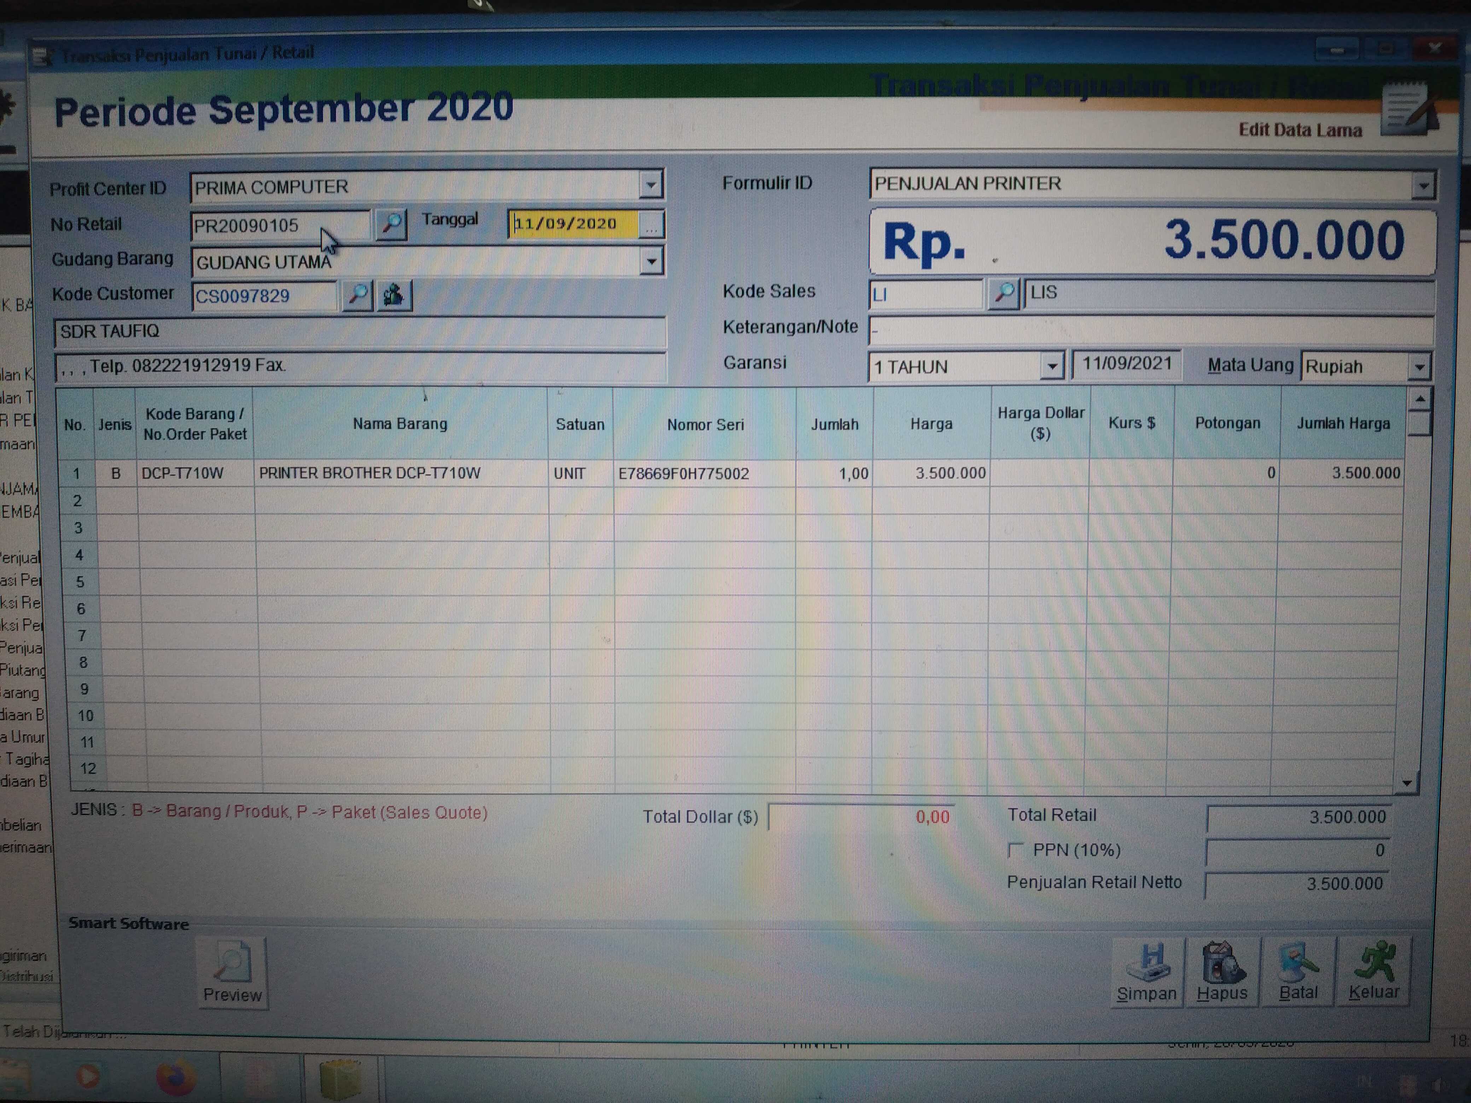1471x1103 pixels.
Task: Expand the Garansi 1 TAHUN dropdown
Action: click(1051, 366)
